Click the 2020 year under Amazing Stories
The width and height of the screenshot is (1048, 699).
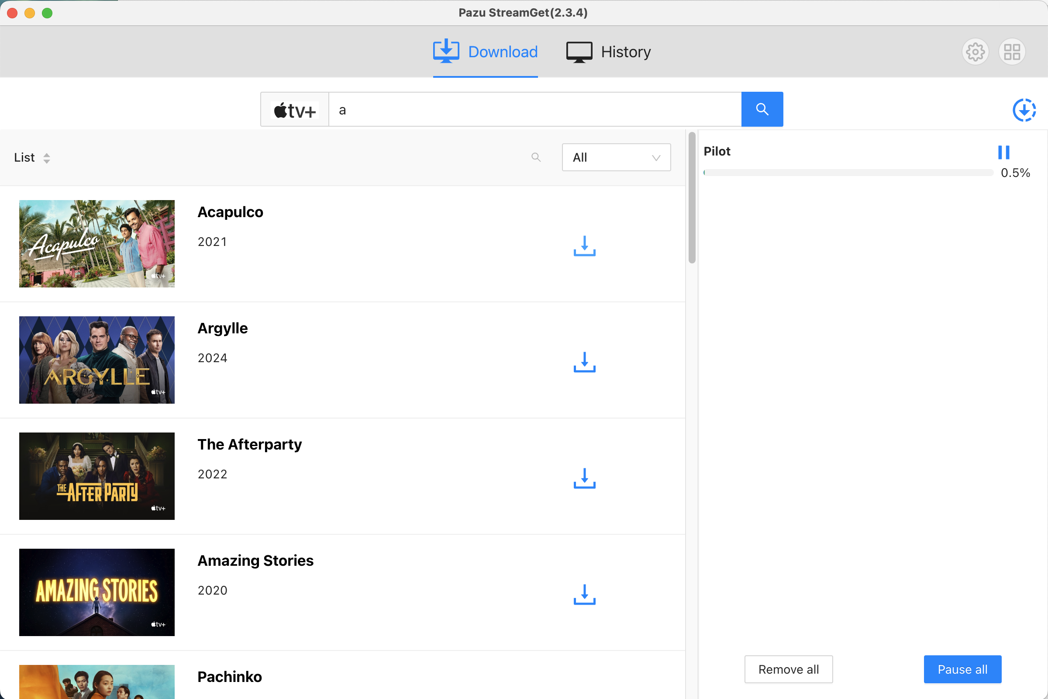coord(213,590)
